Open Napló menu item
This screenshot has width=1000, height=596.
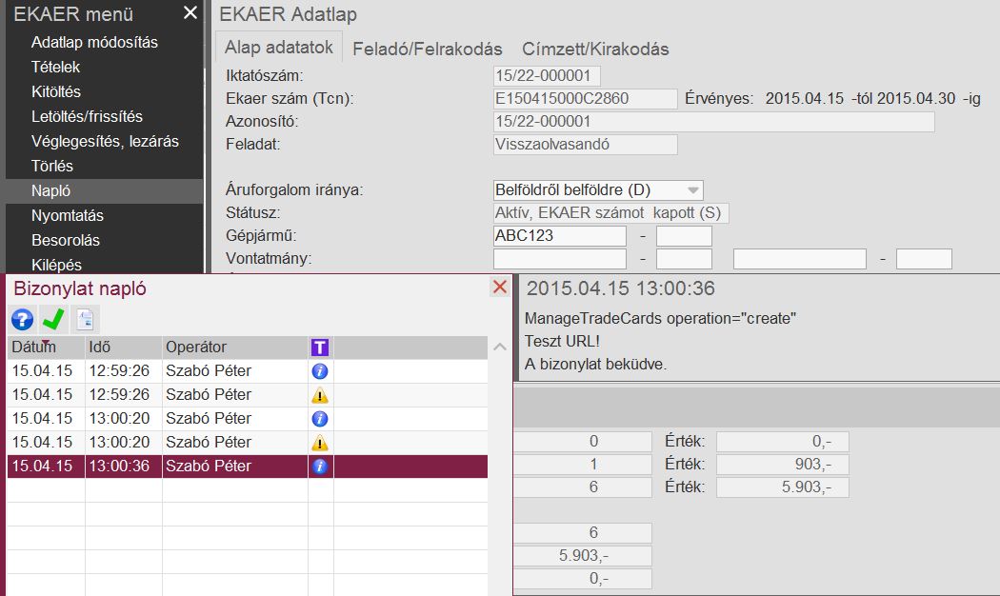51,191
